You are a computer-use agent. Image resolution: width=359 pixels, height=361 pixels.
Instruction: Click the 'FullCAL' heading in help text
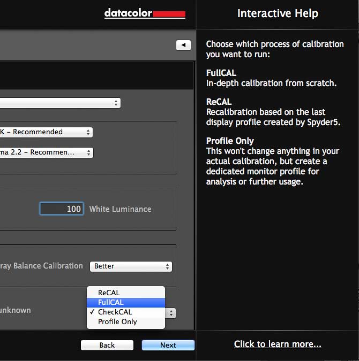221,73
